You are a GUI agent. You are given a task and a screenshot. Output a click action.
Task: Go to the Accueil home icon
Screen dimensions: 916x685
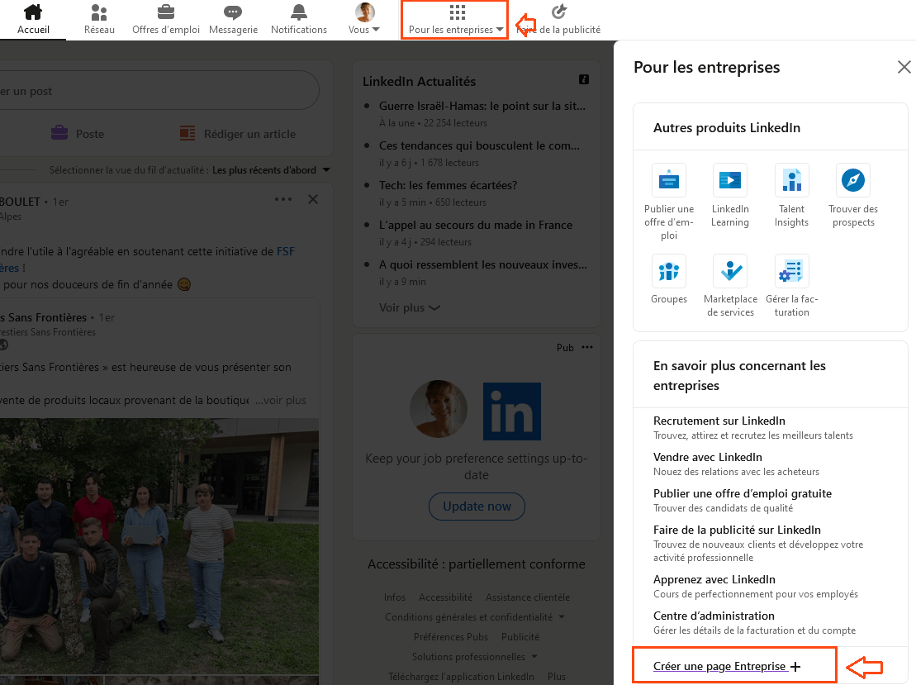33,12
